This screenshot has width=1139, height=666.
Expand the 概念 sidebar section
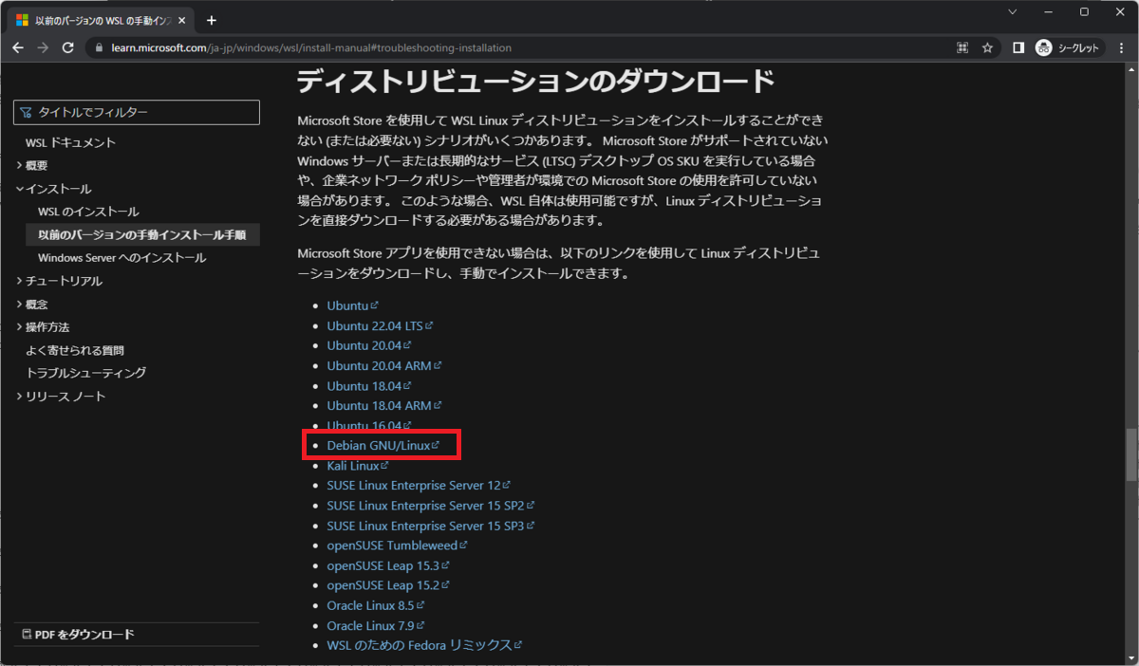tap(31, 304)
